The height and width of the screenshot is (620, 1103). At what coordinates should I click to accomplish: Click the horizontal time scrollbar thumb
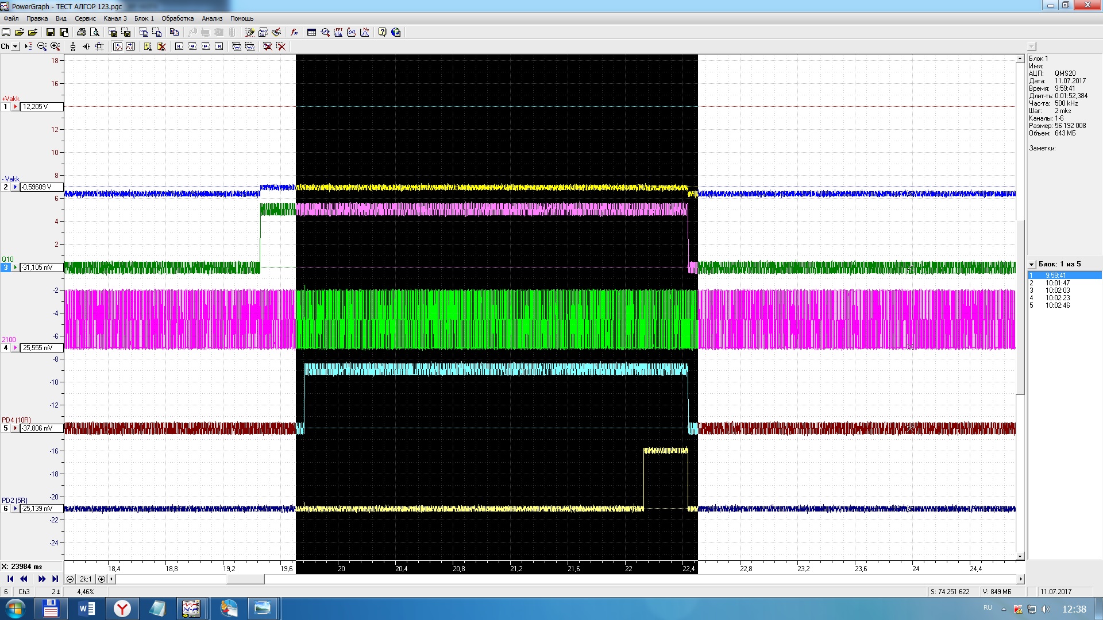tap(245, 579)
